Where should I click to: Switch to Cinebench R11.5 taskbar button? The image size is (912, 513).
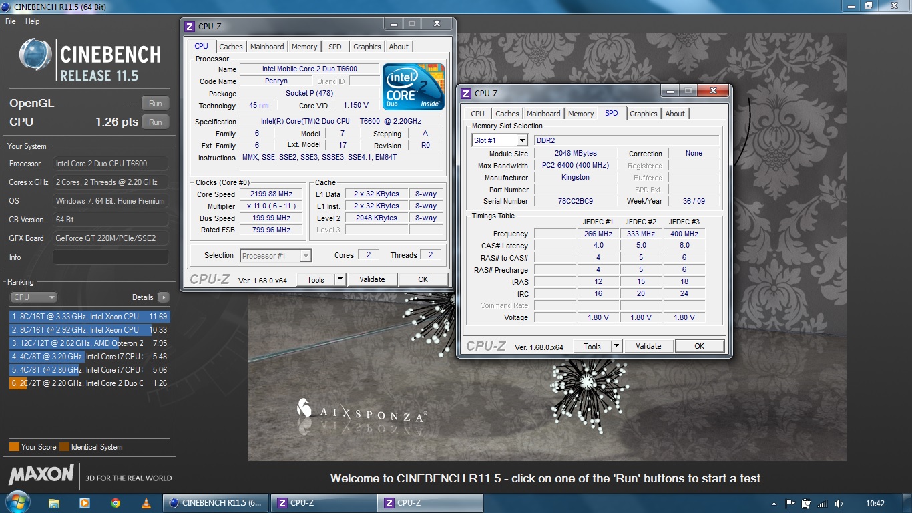click(x=216, y=503)
